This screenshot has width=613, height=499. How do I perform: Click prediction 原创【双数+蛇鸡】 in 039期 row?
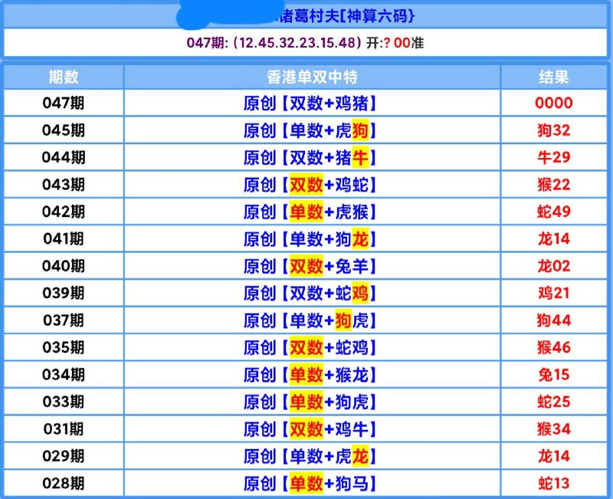[310, 294]
